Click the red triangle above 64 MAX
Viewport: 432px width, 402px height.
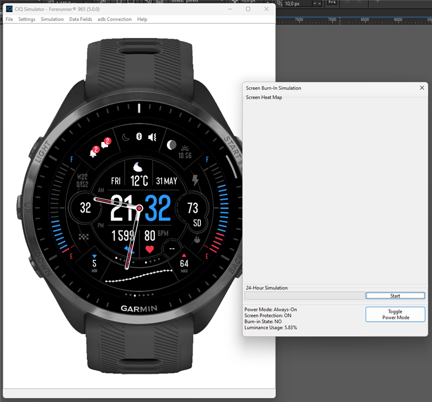pyautogui.click(x=184, y=255)
